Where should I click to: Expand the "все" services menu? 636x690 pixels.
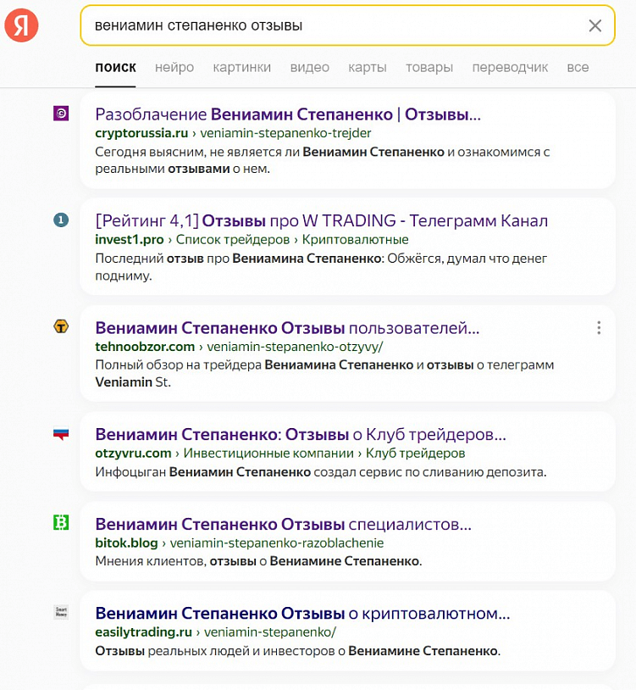pyautogui.click(x=578, y=67)
